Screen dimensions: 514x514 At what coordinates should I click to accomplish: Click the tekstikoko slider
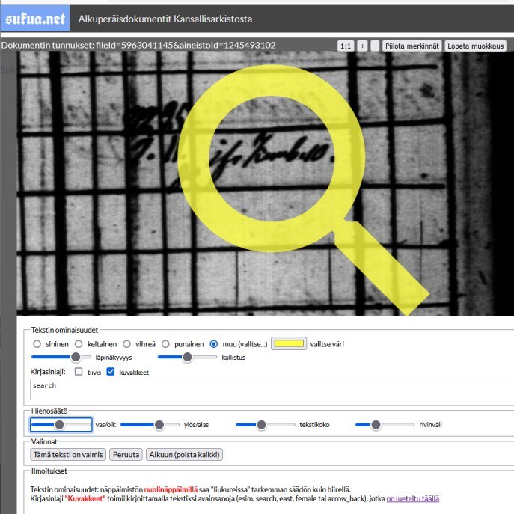coord(265,425)
